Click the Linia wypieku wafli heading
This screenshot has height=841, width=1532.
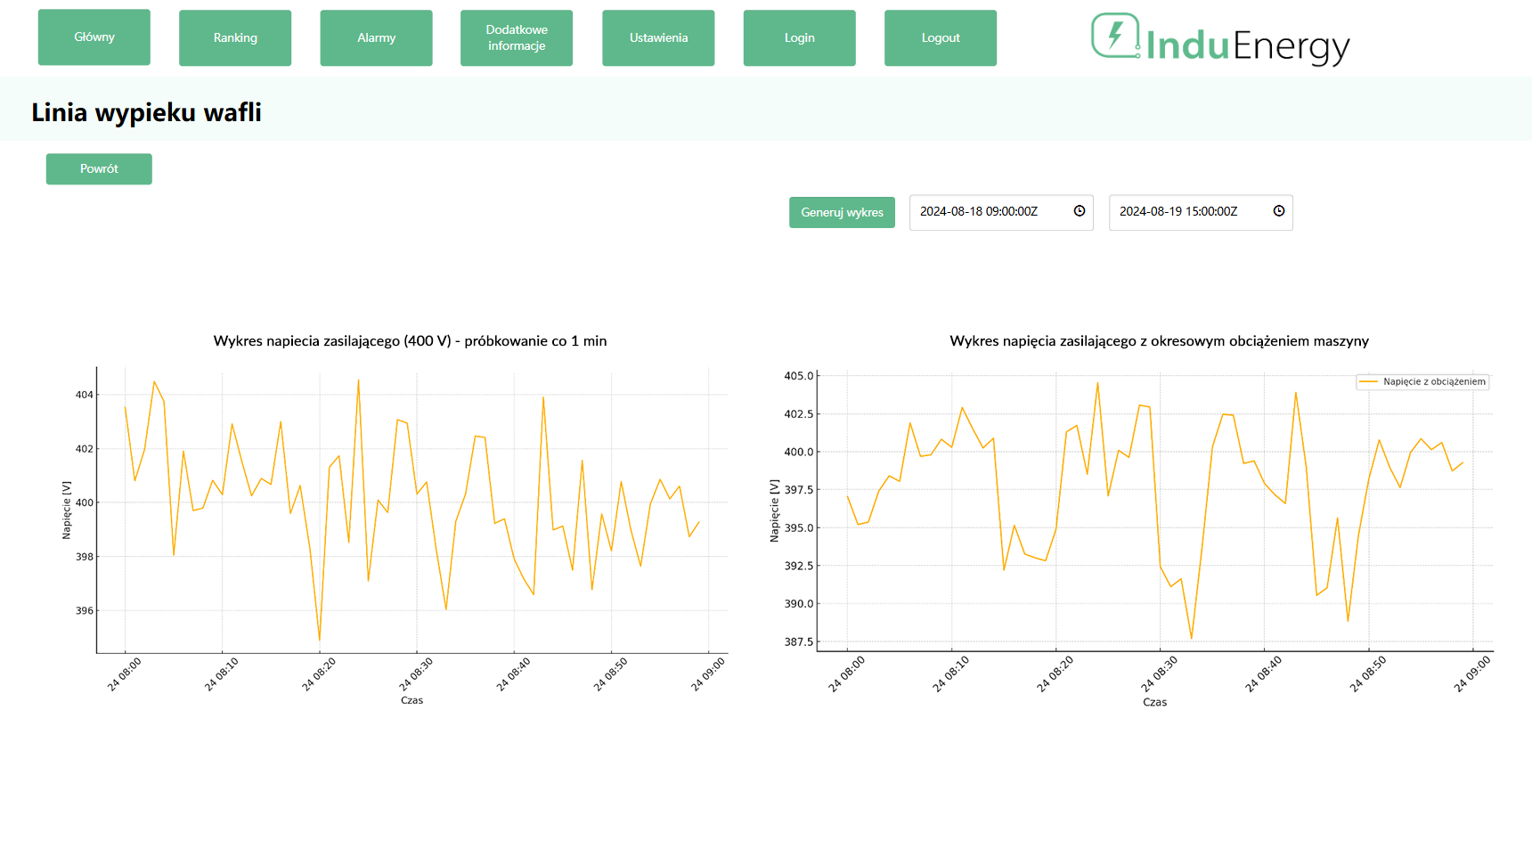coord(147,112)
